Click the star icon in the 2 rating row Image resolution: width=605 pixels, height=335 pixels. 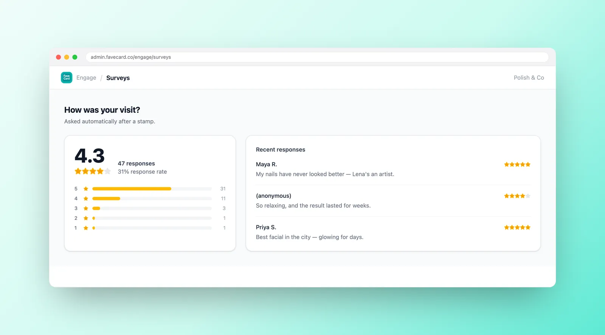coord(86,218)
